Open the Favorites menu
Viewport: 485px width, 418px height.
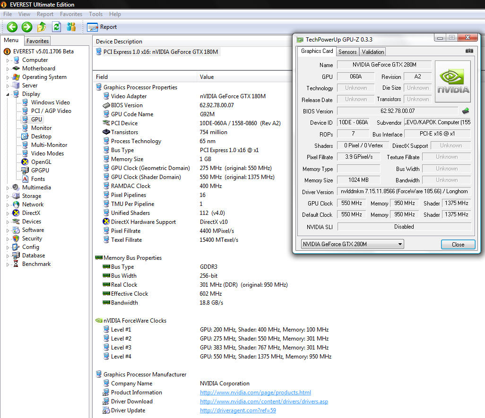coord(71,14)
